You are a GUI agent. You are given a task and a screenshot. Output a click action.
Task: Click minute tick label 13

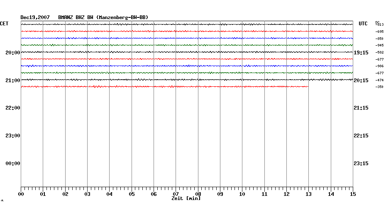point(308,194)
